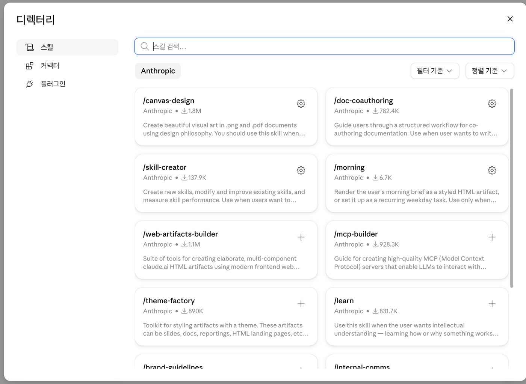Open the /learn skill title

344,301
